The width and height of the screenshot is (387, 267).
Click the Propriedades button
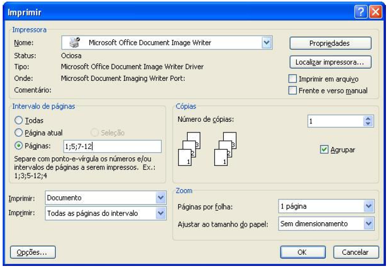pyautogui.click(x=330, y=44)
